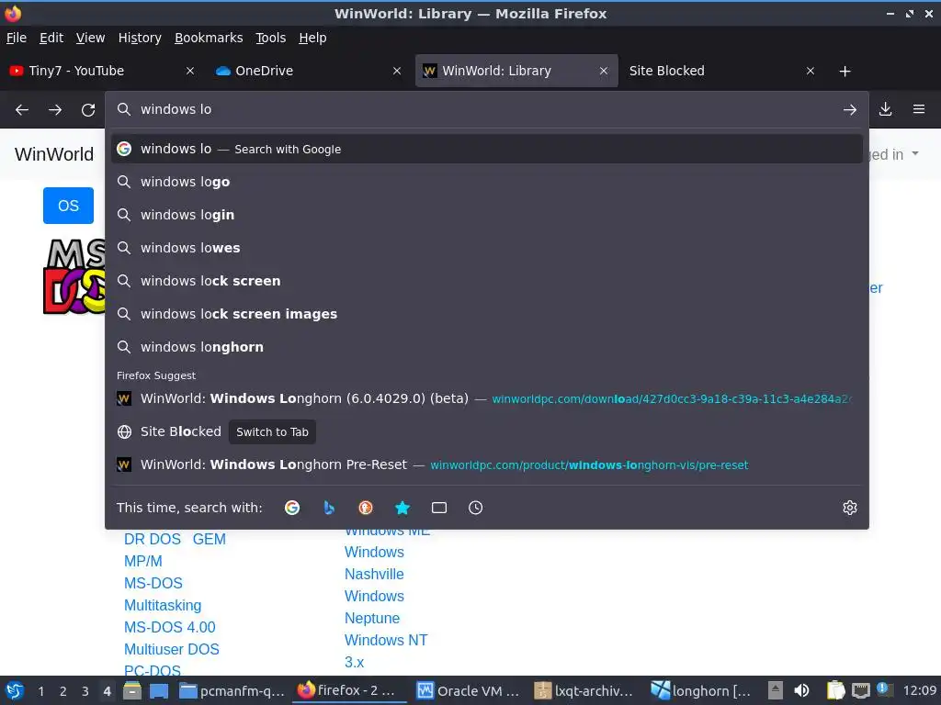Screen dimensions: 941x705
Task: Close the Tiny7 - YouTube tab
Action: [190, 71]
